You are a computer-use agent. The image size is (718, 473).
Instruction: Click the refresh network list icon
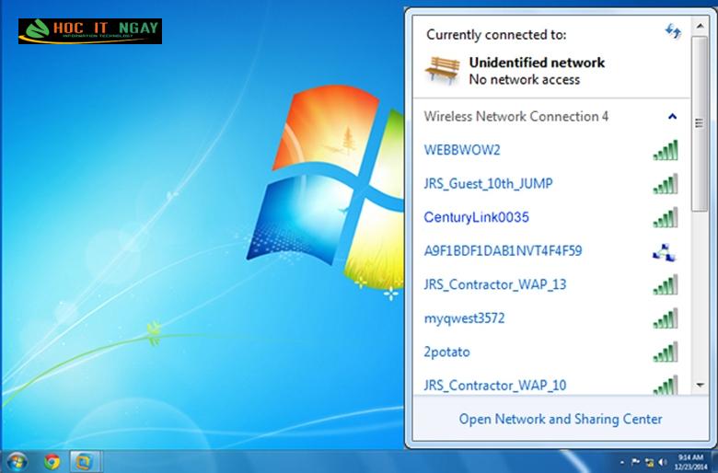pyautogui.click(x=673, y=31)
